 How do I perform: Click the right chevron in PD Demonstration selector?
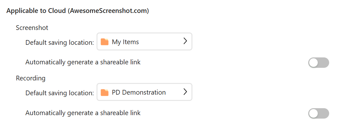[x=185, y=92]
